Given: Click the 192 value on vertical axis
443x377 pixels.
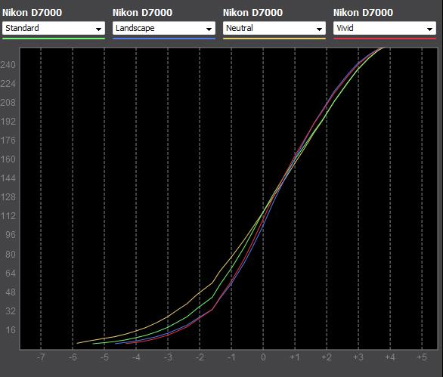Looking at the screenshot, I should click(8, 122).
